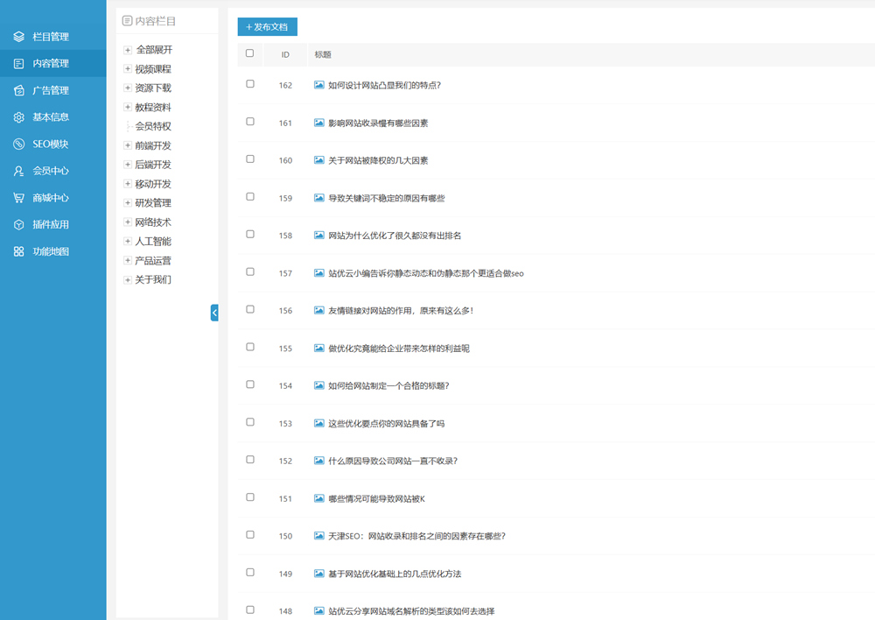Expand the 人工智能 category node
Screen dimensions: 875x620
tap(127, 241)
